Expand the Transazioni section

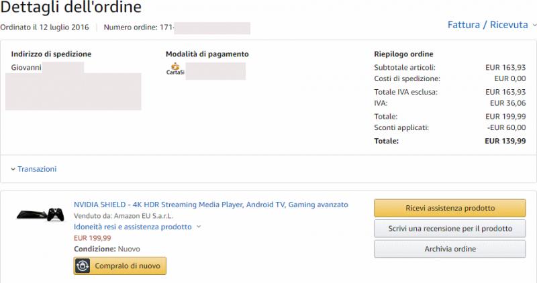coord(34,169)
